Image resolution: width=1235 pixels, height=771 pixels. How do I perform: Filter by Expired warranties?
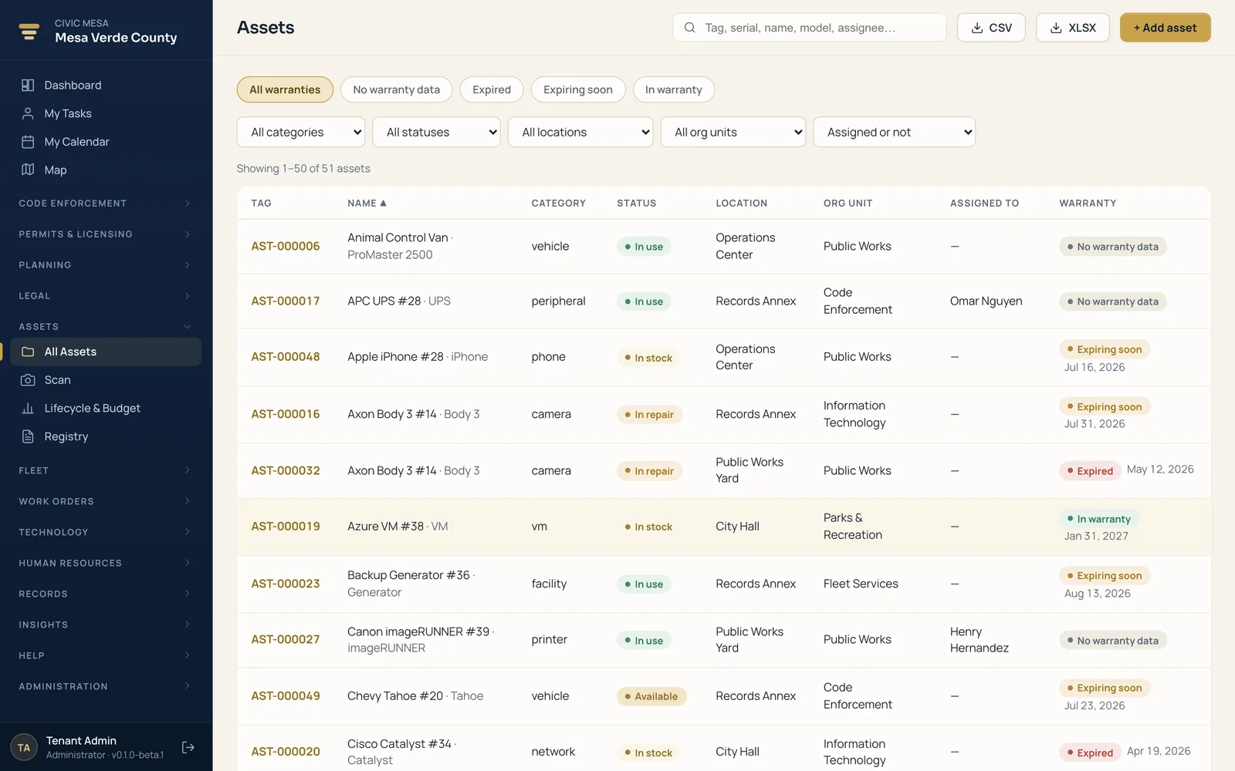tap(492, 89)
